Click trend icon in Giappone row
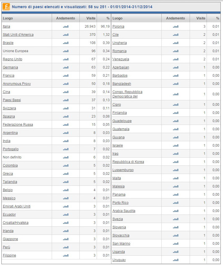 tap(66, 239)
